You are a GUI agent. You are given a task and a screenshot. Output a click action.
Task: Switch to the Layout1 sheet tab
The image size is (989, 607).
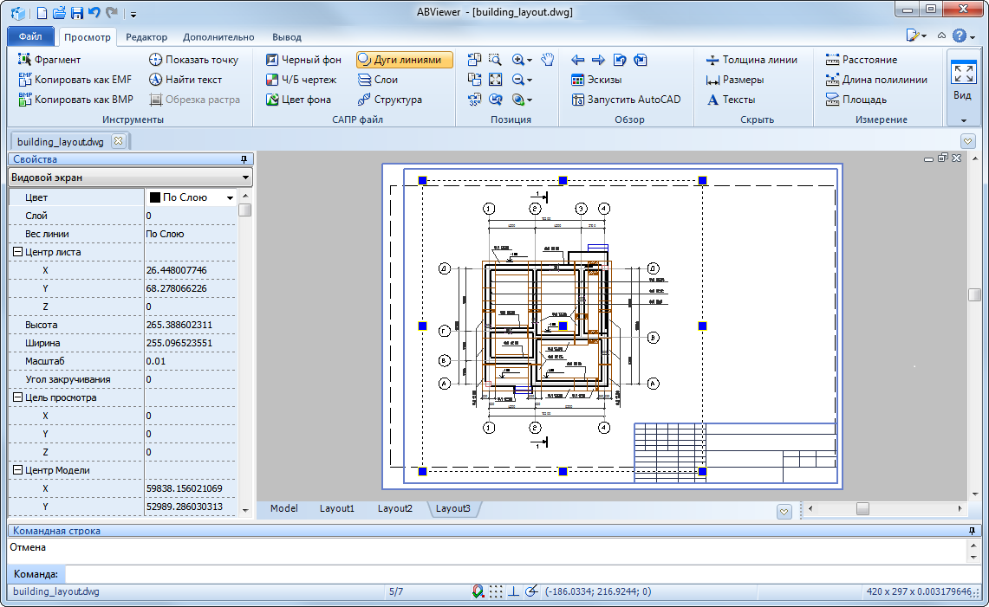click(337, 508)
